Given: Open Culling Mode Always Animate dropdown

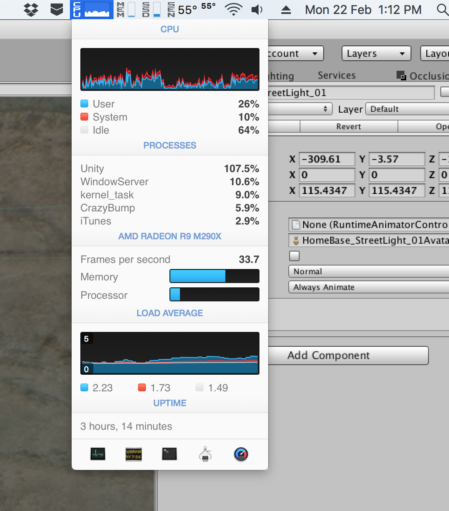Looking at the screenshot, I should click(x=369, y=287).
